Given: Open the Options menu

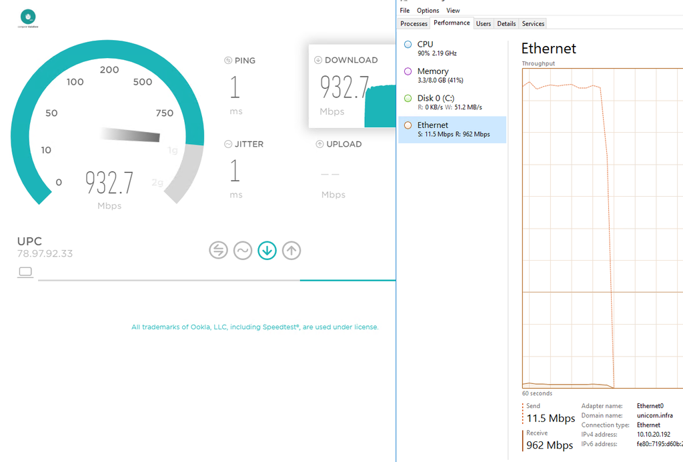Looking at the screenshot, I should point(428,11).
